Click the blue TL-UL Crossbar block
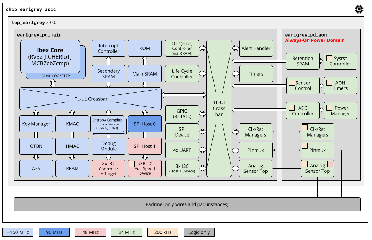This screenshot has width=372, height=240. point(91,99)
